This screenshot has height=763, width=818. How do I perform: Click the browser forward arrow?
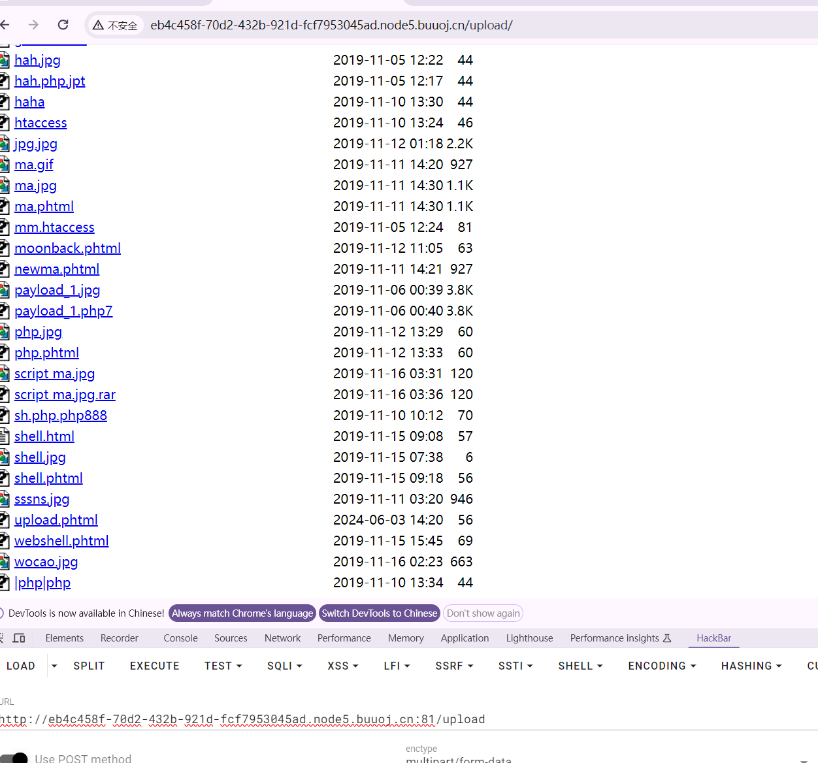pos(34,25)
